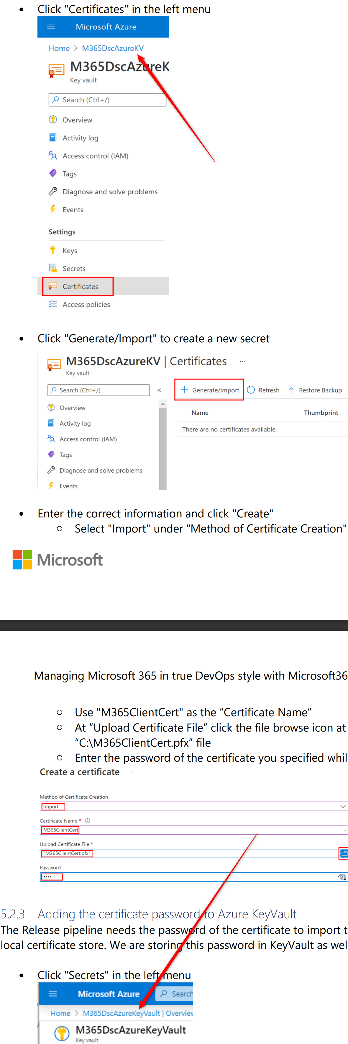Toggle password visibility with the eye icon
Image resolution: width=348 pixels, height=1044 pixels.
coord(342,877)
